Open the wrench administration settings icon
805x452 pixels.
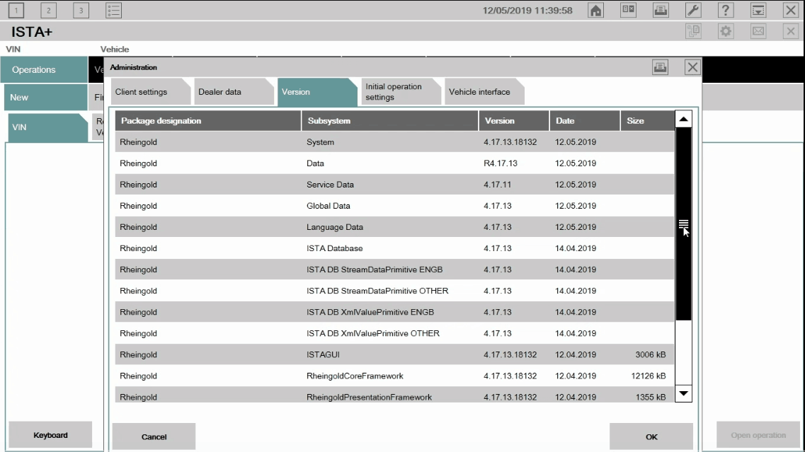click(x=694, y=10)
